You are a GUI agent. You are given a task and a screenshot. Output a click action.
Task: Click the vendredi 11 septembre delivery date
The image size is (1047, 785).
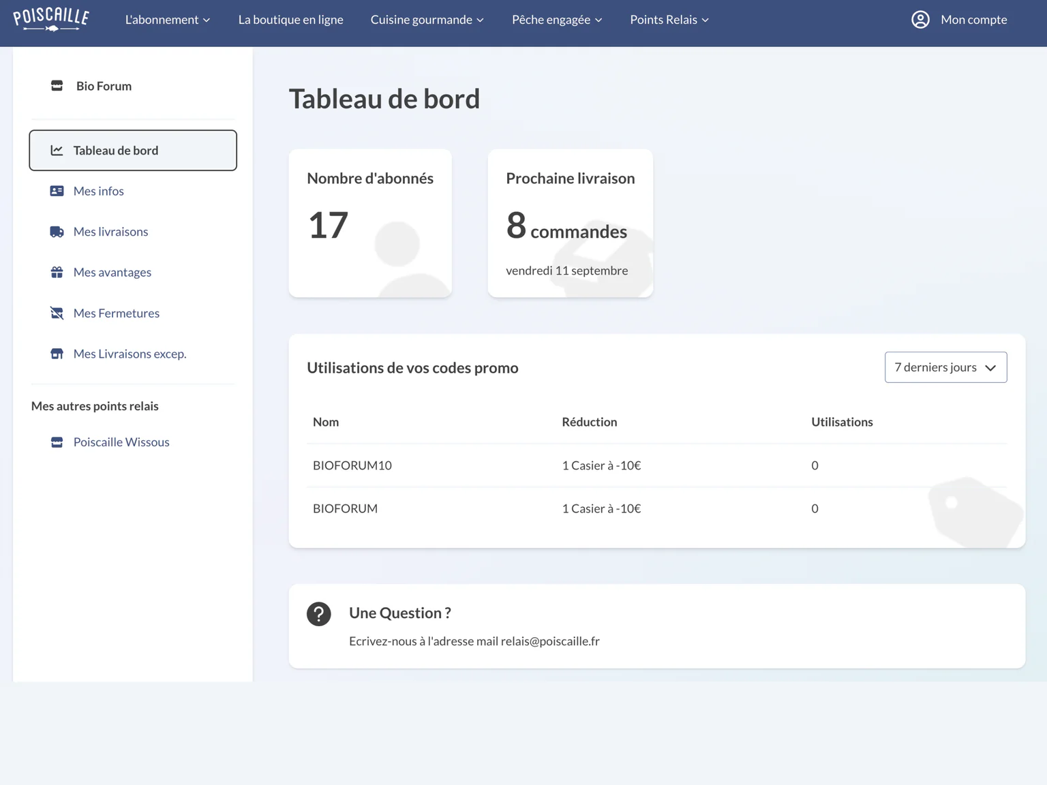(x=567, y=271)
